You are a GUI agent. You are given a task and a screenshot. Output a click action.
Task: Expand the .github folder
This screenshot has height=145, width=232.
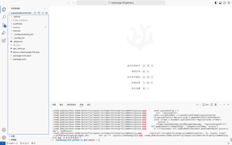16,17
